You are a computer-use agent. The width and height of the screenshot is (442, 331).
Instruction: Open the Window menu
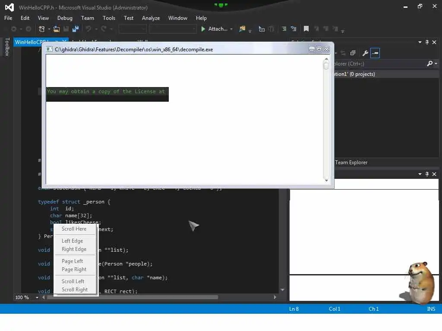click(177, 18)
